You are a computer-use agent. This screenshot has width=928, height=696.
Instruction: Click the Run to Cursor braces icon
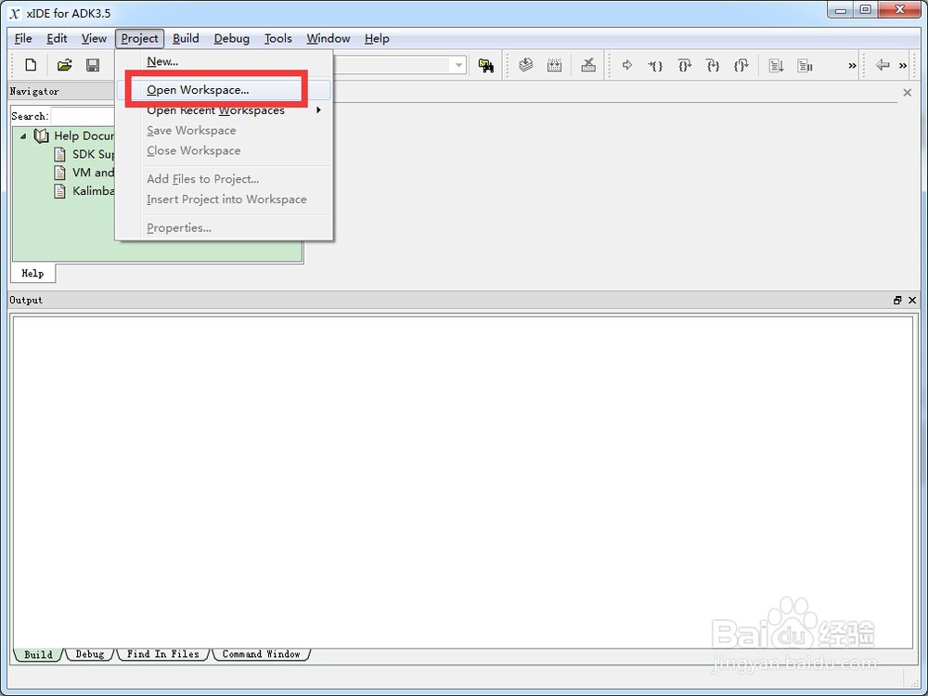click(741, 65)
